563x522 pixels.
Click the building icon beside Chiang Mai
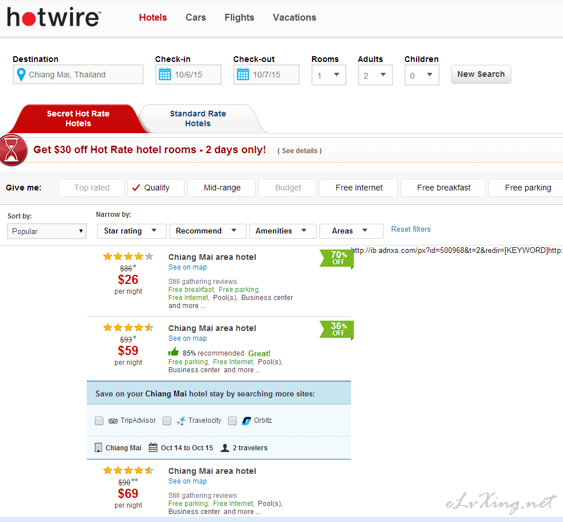pyautogui.click(x=98, y=447)
